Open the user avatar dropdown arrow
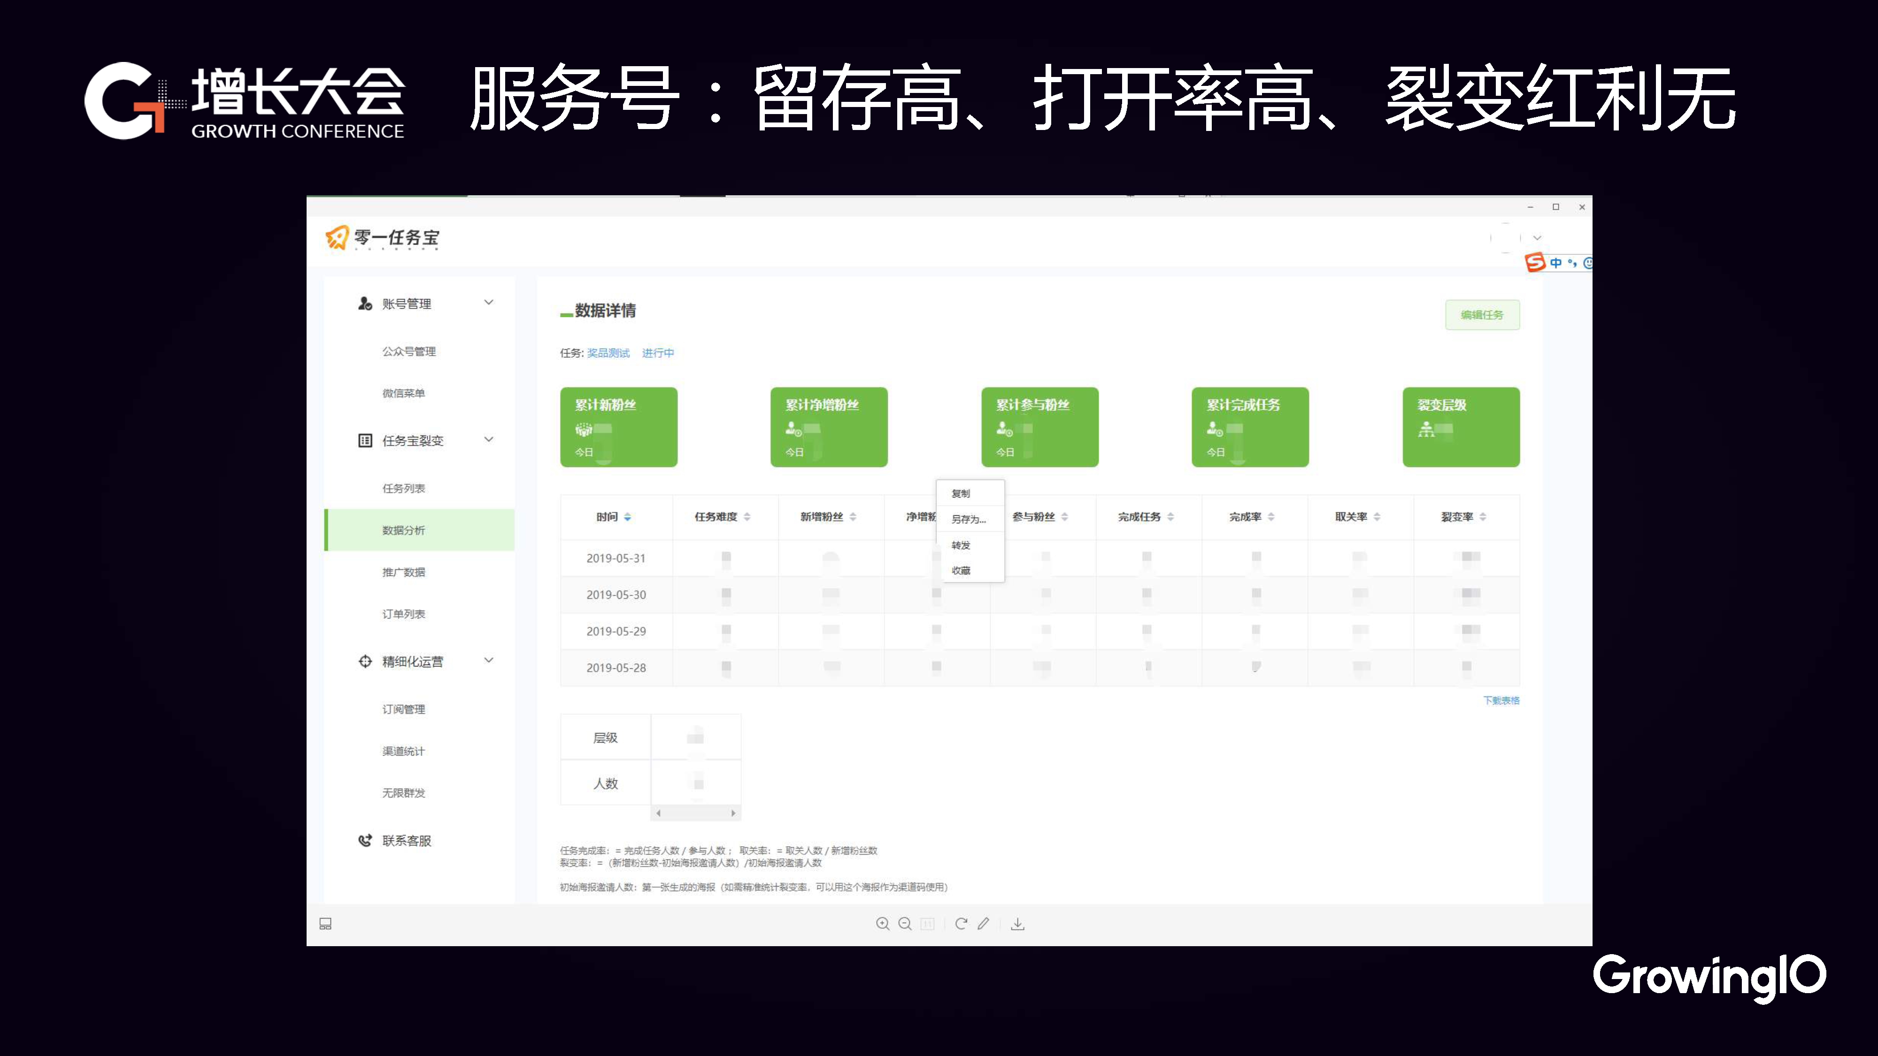The image size is (1878, 1056). tap(1538, 238)
